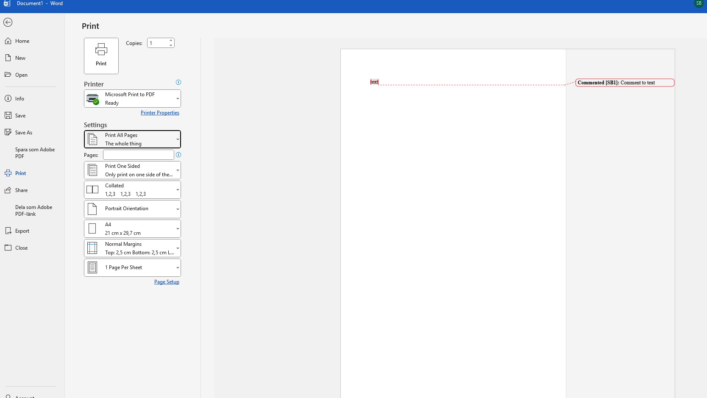Click the Info circle icon in sidebar
Image resolution: width=707 pixels, height=398 pixels.
pos(8,98)
